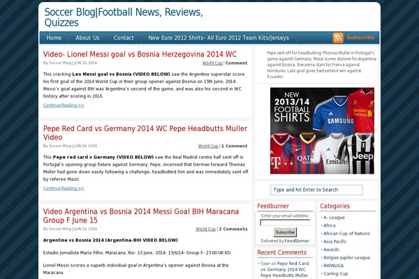
Task: Click the Feedburner Subscribe button
Action: point(285,232)
